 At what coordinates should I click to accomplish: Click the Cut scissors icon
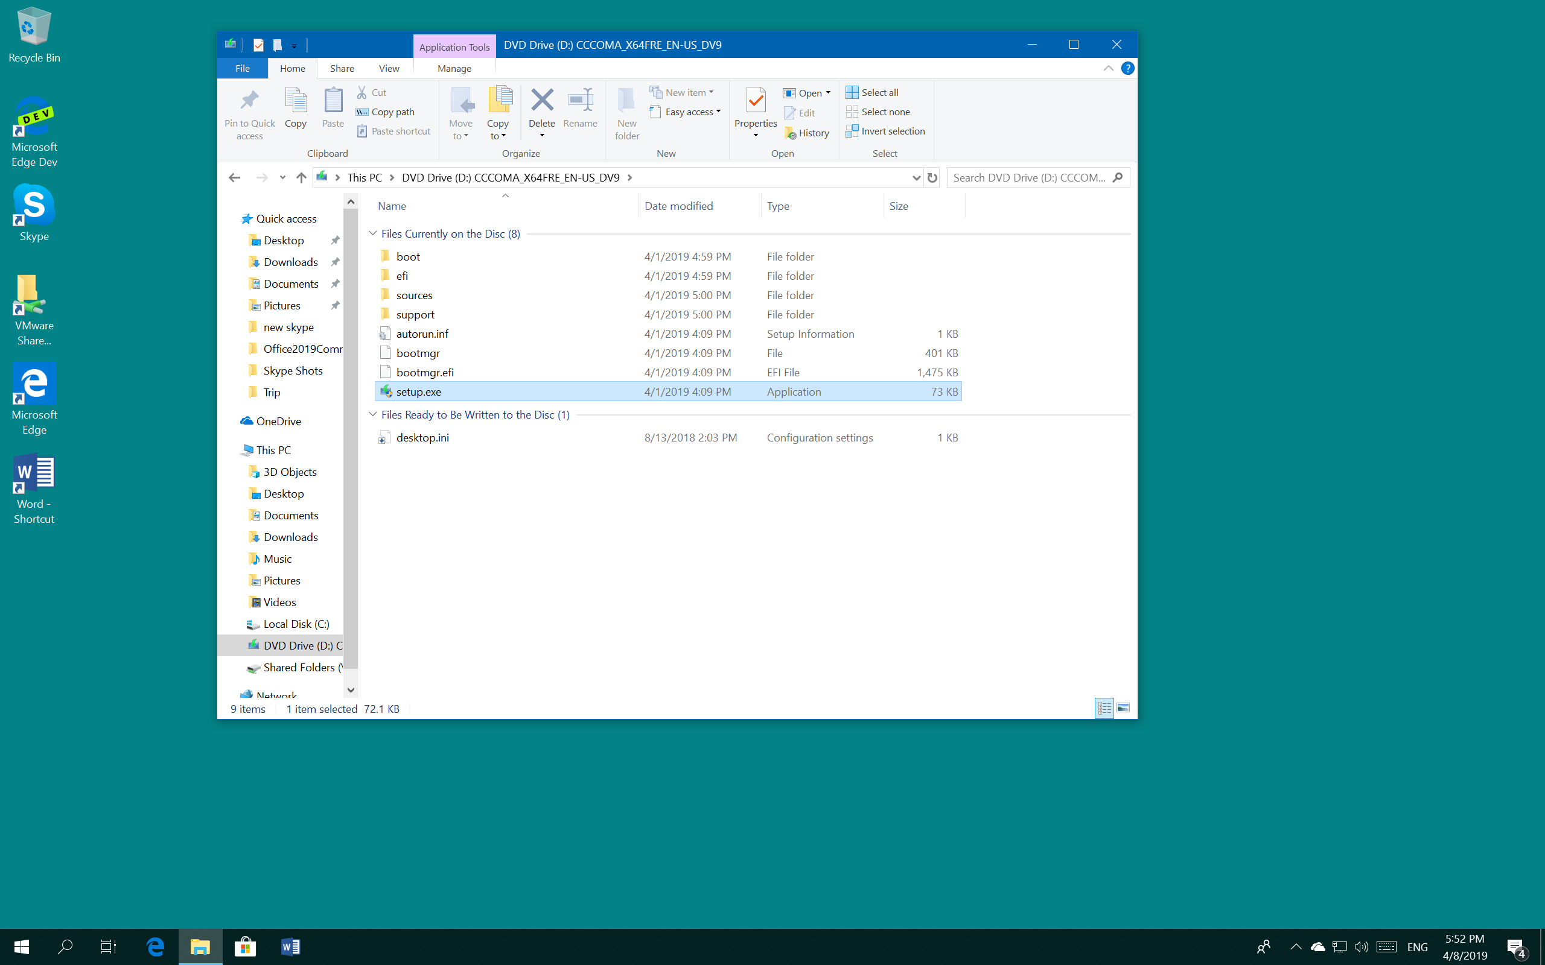(362, 92)
